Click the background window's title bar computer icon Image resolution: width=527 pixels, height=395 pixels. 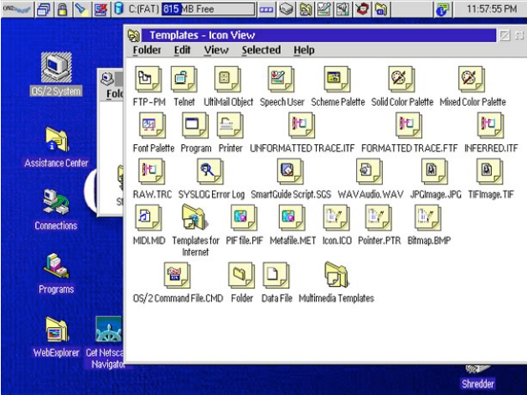point(107,79)
